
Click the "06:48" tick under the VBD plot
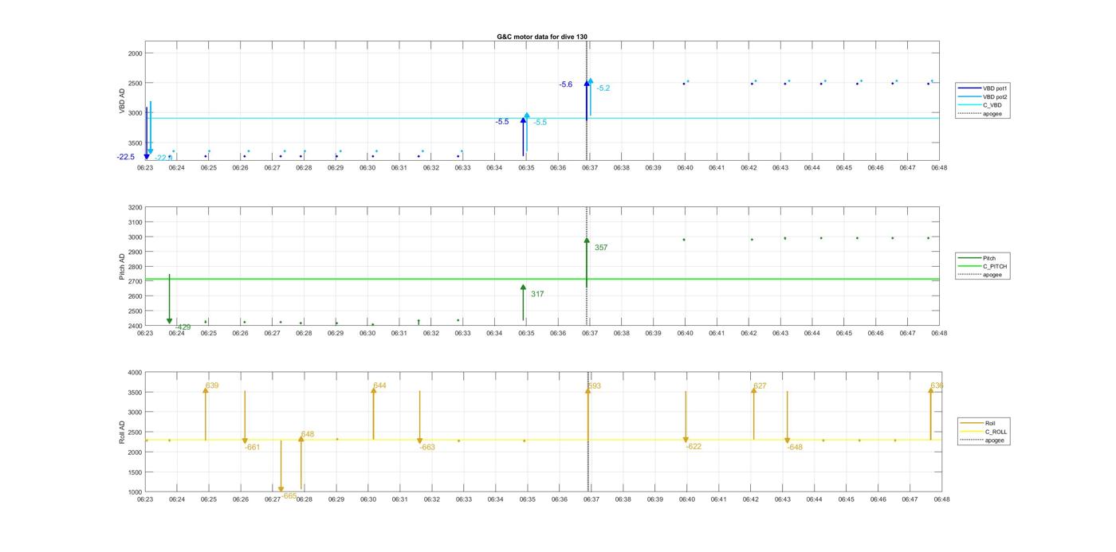coord(939,168)
